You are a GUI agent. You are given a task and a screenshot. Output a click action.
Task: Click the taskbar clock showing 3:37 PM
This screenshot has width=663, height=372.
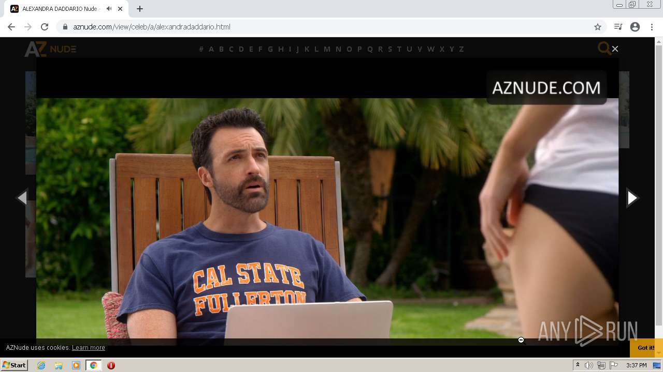click(x=636, y=365)
